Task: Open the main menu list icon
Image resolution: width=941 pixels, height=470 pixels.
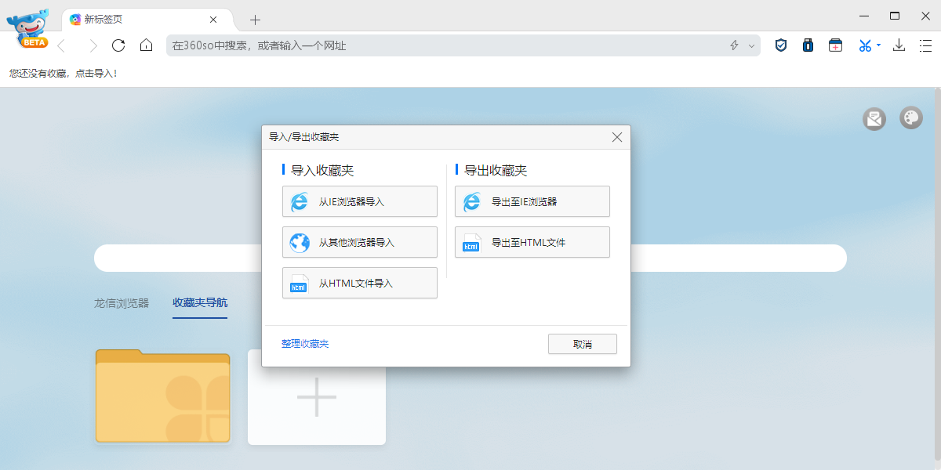Action: pos(926,45)
